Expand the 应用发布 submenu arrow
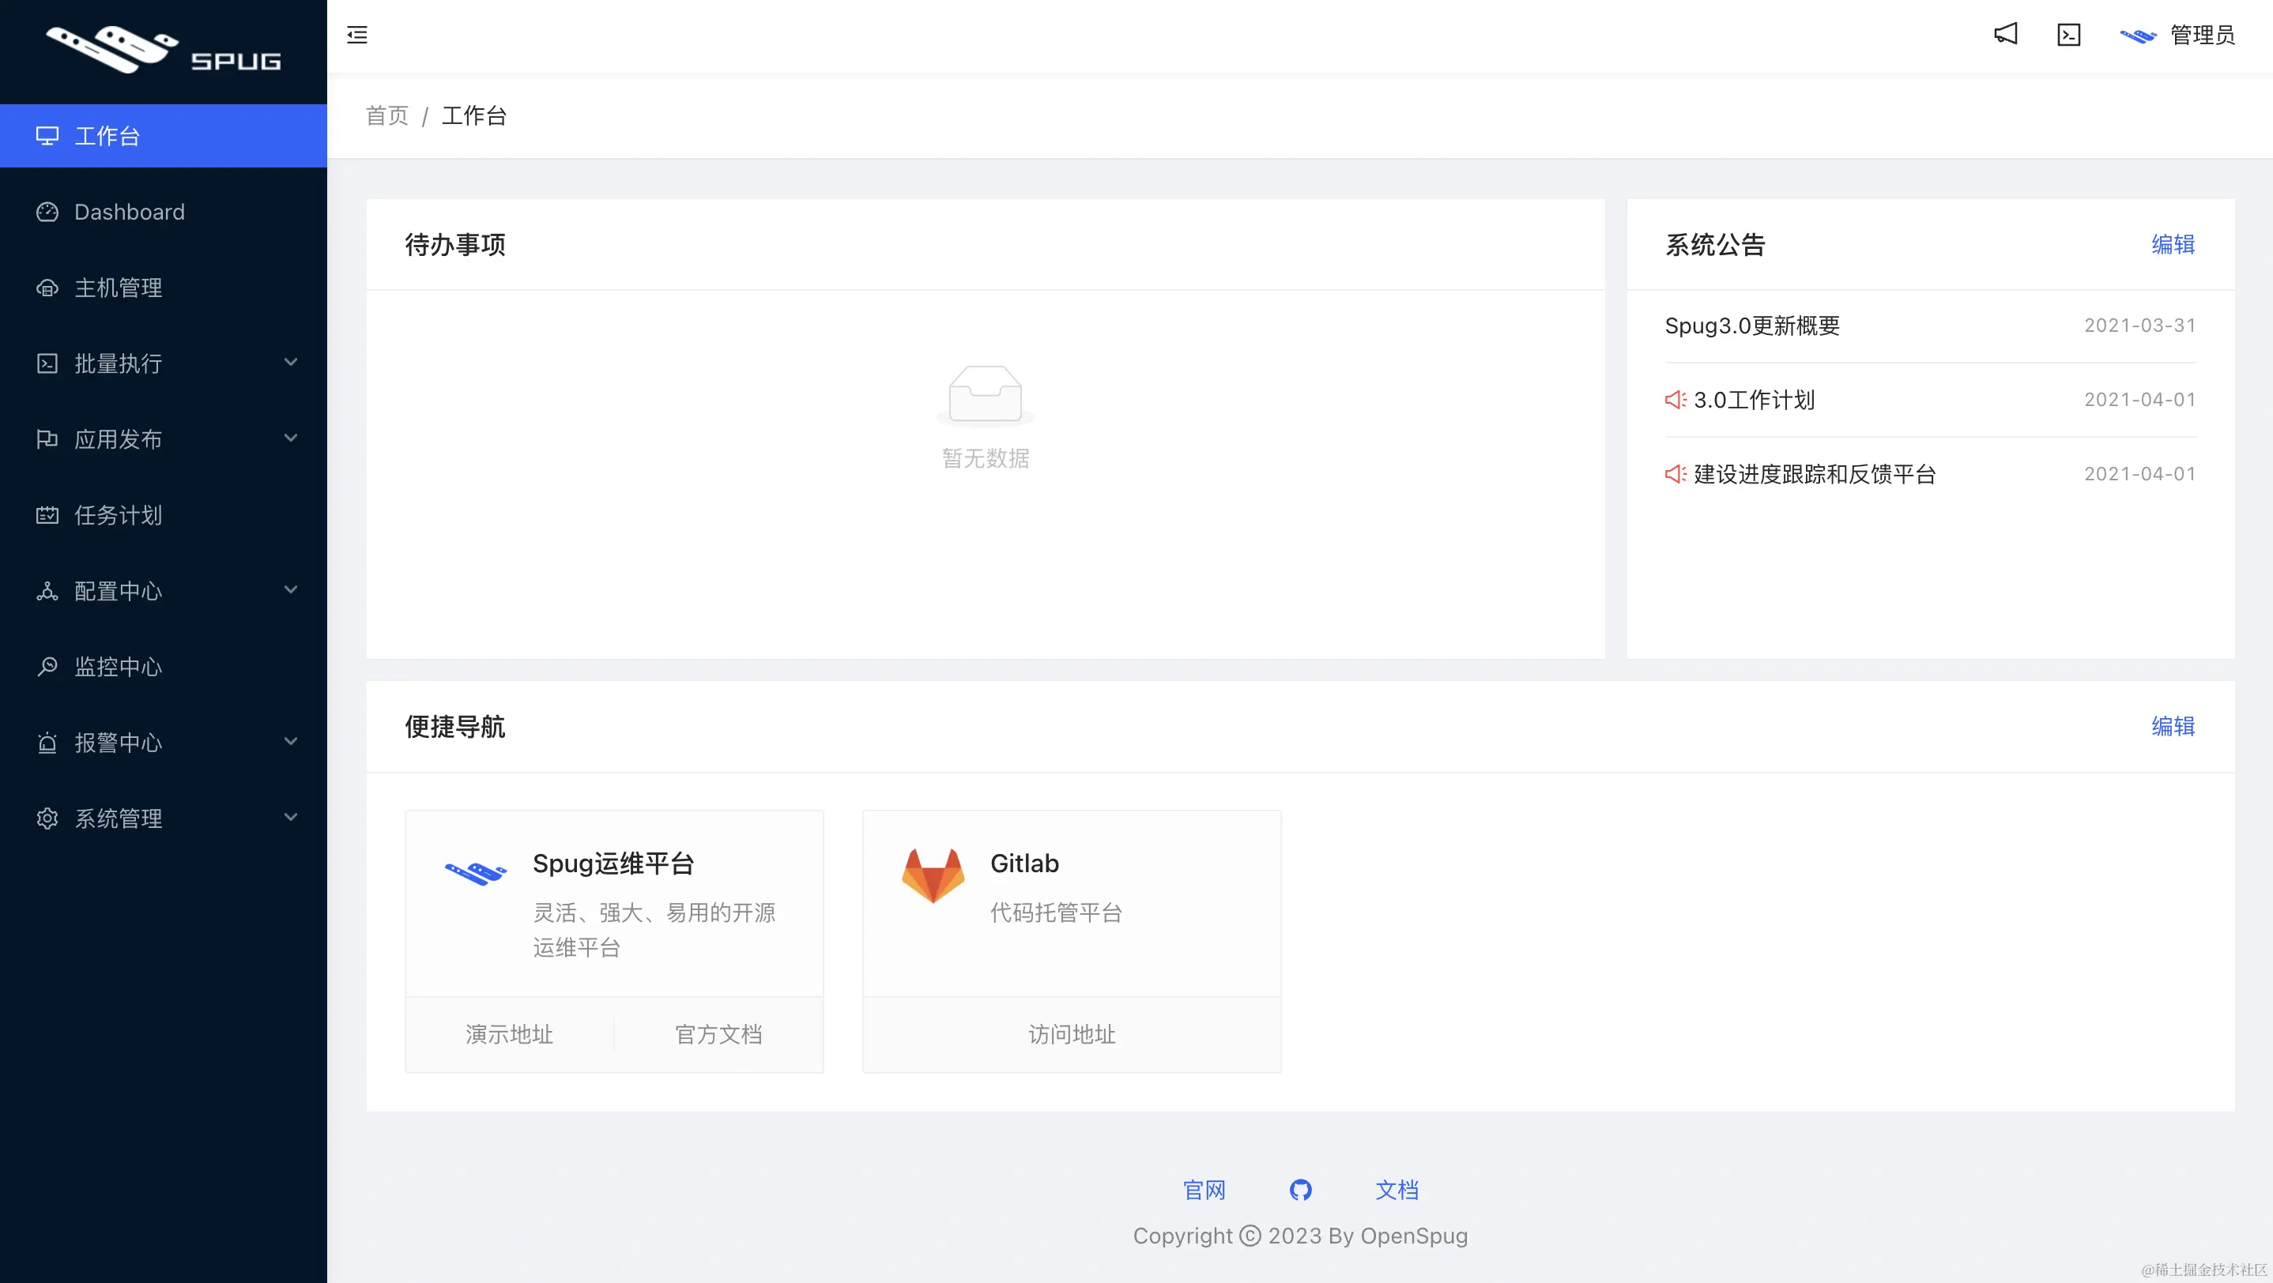The width and height of the screenshot is (2273, 1283). pyautogui.click(x=290, y=438)
